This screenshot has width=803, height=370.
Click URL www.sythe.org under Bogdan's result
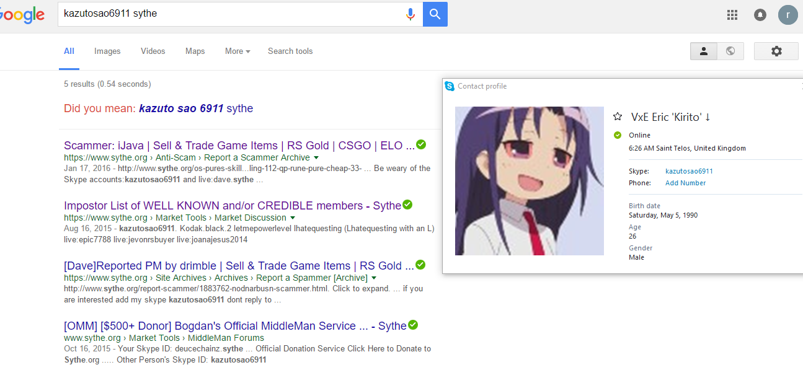tap(92, 338)
